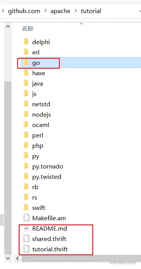The height and width of the screenshot is (269, 141).
Task: Navigate to github.com in the breadcrumb
Action: 24,11
